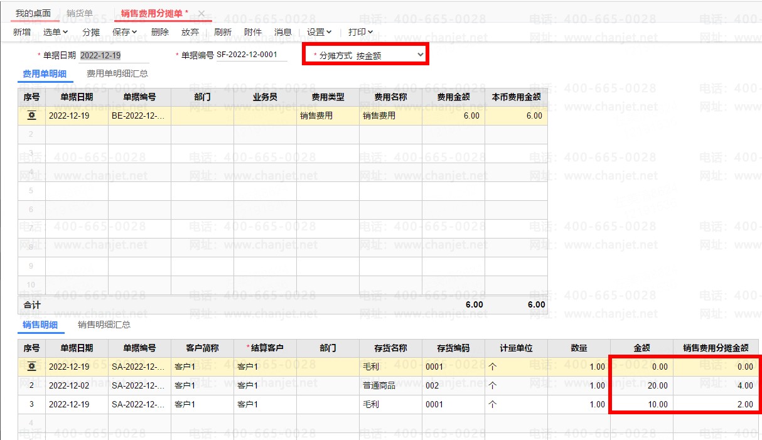
Task: Open the 费用单明细 tab
Action: click(x=45, y=73)
